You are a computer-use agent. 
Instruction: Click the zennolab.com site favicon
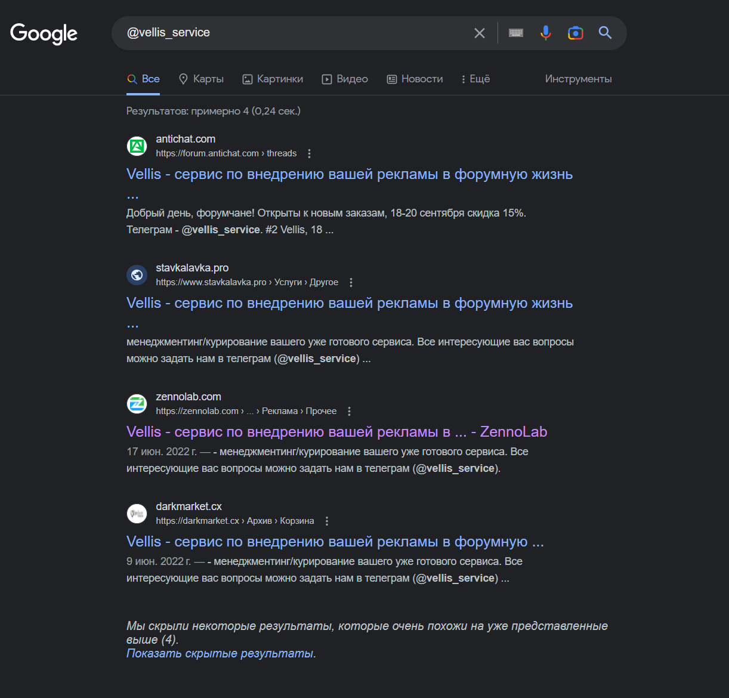(x=137, y=404)
